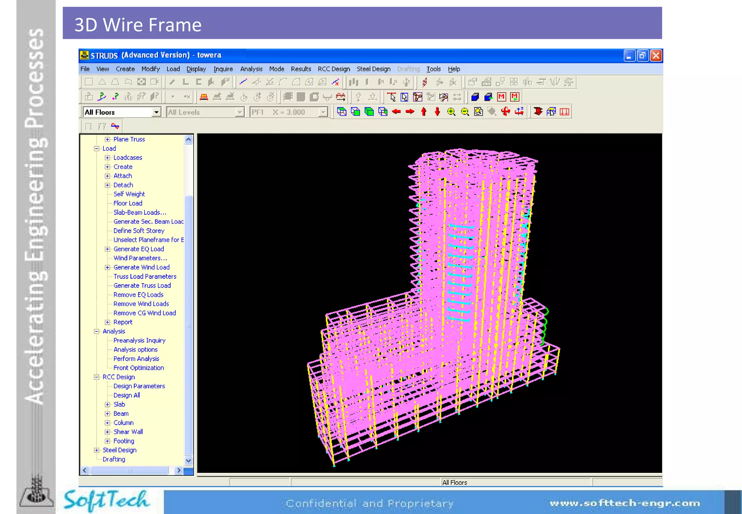742x514 pixels.
Task: Click the select pointer with red dimension icon
Action: 391,97
